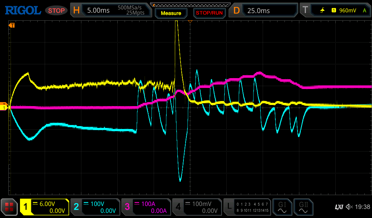372x218 pixels.
Task: Open the Measure menu
Action: click(171, 13)
